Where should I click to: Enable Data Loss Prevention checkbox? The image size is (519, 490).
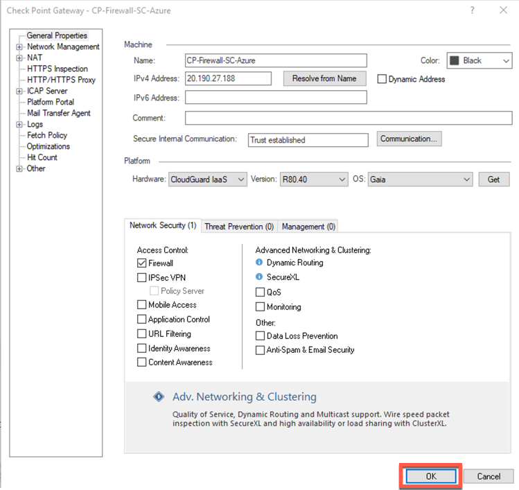pyautogui.click(x=260, y=335)
